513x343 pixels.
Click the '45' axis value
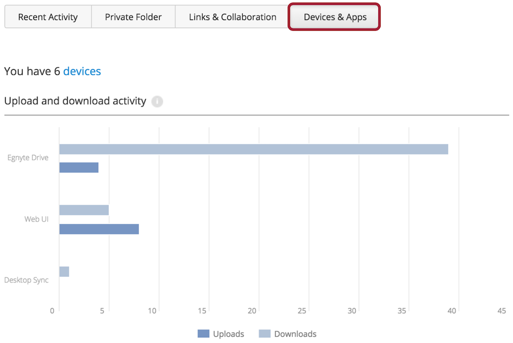pyautogui.click(x=502, y=311)
